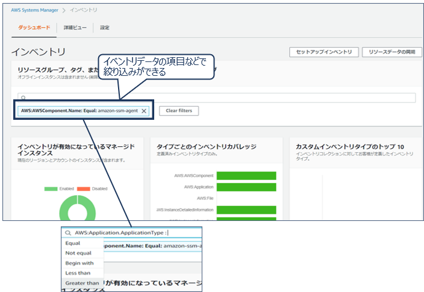Click the AWS:Application.ApplicationType search field
Image resolution: width=424 pixels, height=292 pixels.
(132, 232)
